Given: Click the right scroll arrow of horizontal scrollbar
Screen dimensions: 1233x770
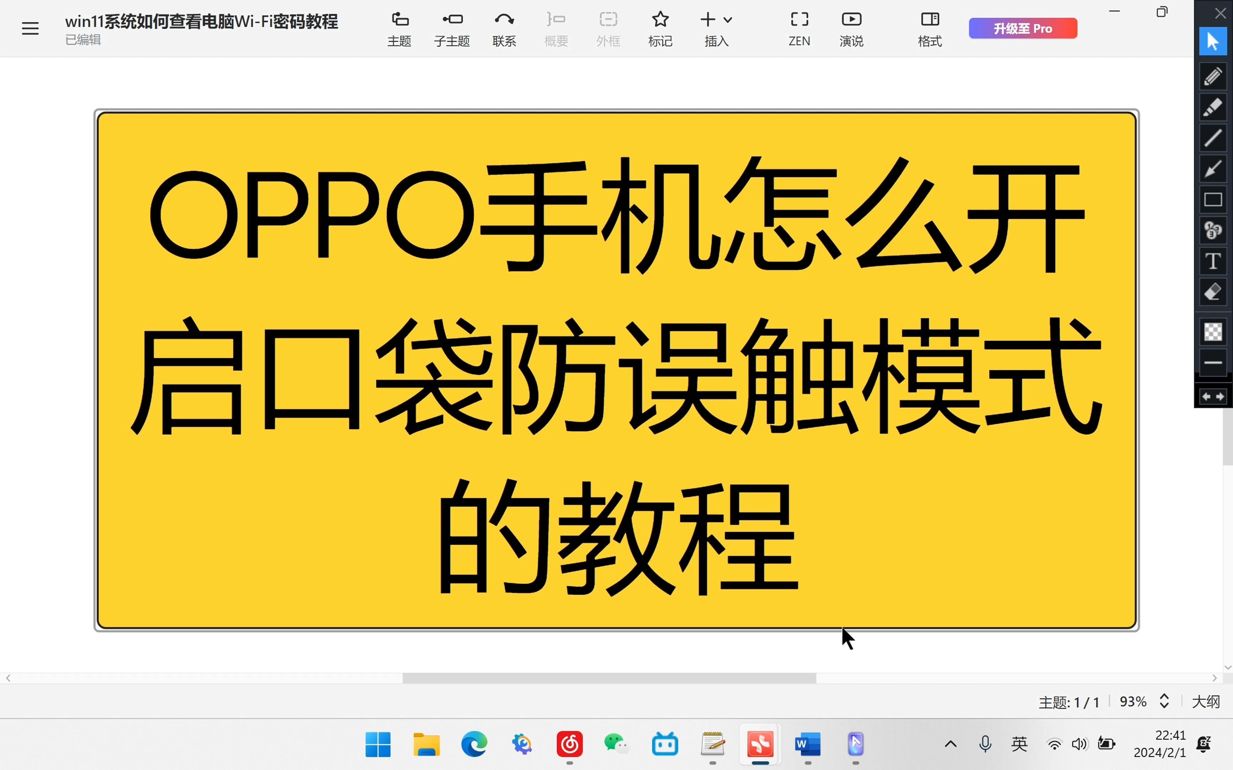Looking at the screenshot, I should tap(1214, 678).
